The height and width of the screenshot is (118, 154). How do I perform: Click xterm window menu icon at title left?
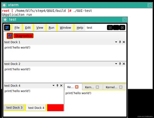(4, 5)
